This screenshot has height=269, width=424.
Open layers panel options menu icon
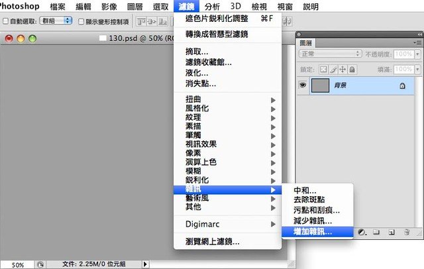(x=418, y=42)
